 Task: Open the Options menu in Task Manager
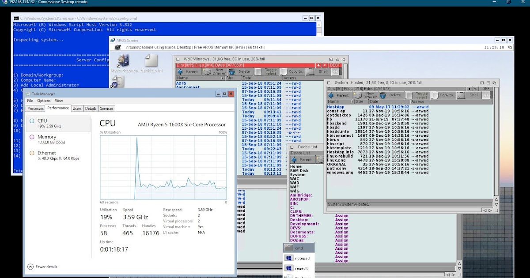click(45, 101)
